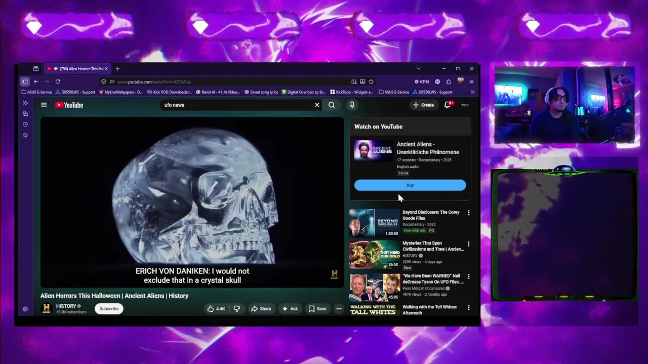Open the sidebar AI sparkle icon
The image size is (648, 364).
pos(25,103)
